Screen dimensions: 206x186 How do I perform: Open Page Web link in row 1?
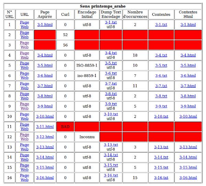point(24,25)
